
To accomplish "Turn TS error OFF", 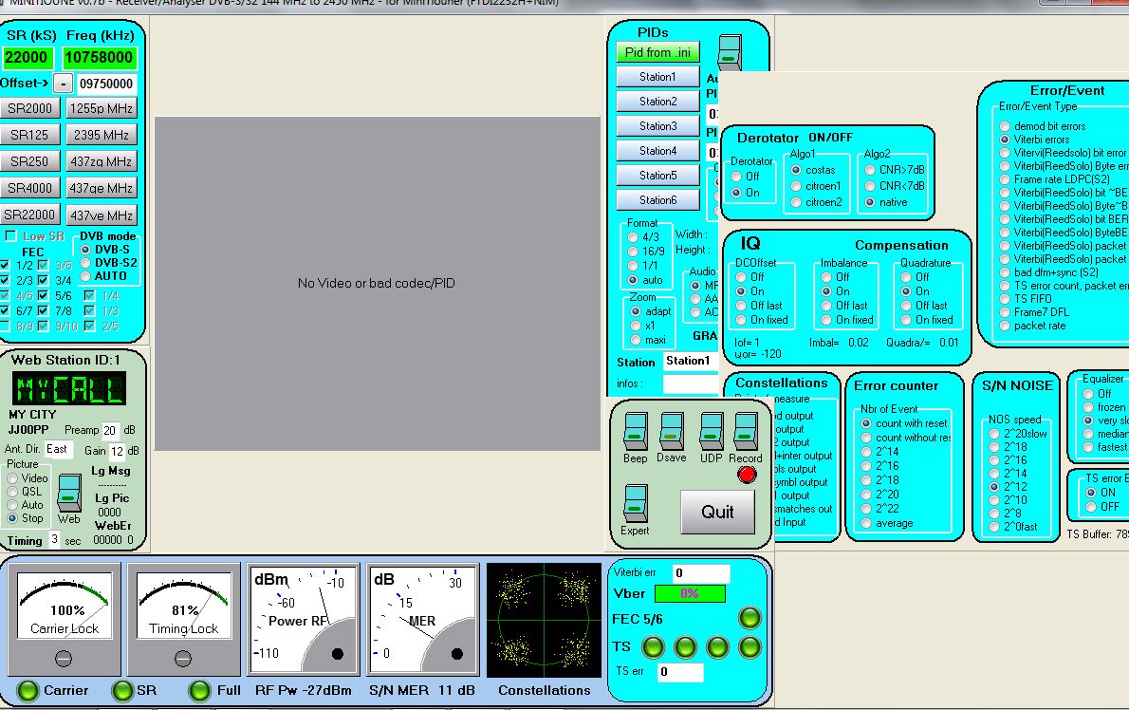I will point(1091,507).
